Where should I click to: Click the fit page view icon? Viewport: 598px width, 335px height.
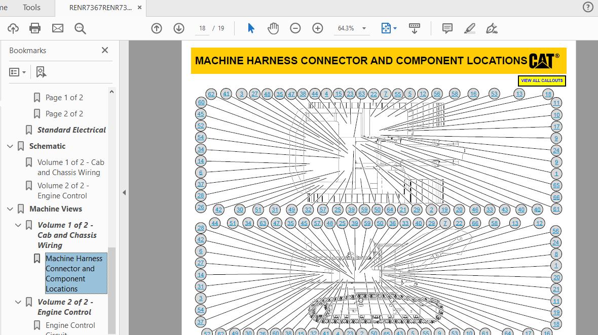point(386,28)
